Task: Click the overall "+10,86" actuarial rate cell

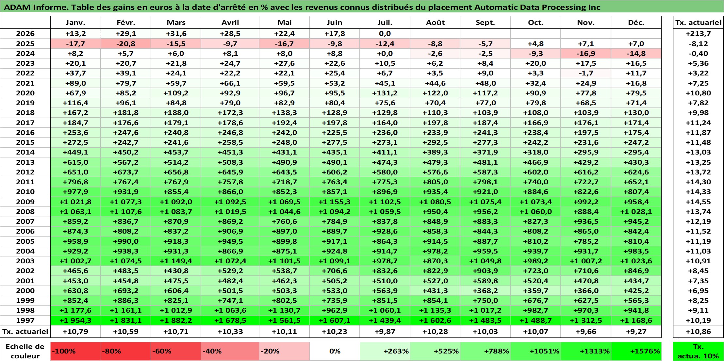Action: click(x=698, y=332)
